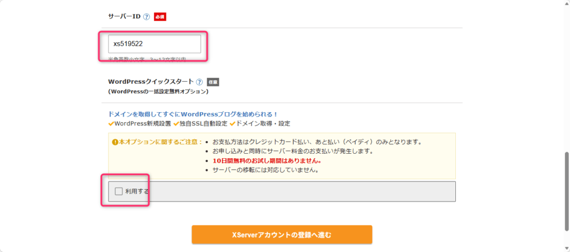
Task: Click the help icon beside WordPressクイックスタート
Action: 199,82
